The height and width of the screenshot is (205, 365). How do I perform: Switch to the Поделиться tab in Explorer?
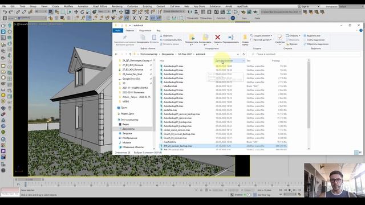145,31
